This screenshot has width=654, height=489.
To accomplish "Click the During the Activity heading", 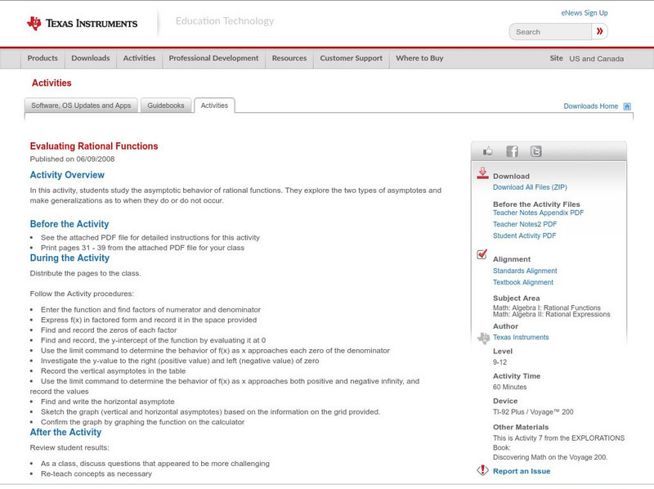I will point(69,258).
